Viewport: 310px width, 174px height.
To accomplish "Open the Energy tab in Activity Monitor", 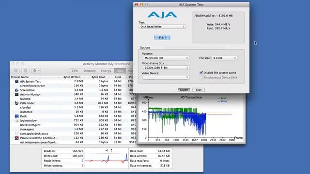I will pyautogui.click(x=106, y=71).
